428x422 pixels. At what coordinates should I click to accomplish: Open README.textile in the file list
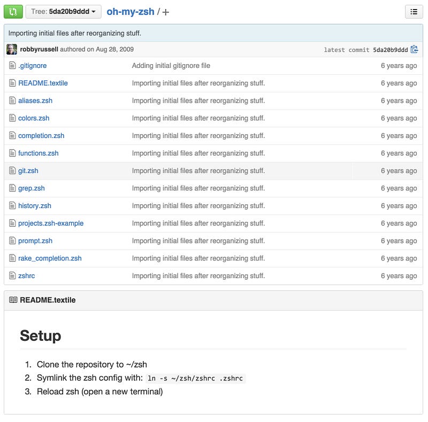43,83
